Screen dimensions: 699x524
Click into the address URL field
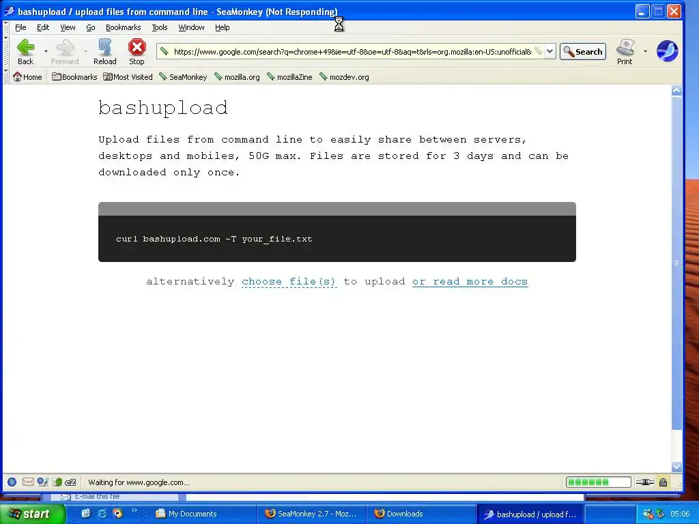point(352,52)
